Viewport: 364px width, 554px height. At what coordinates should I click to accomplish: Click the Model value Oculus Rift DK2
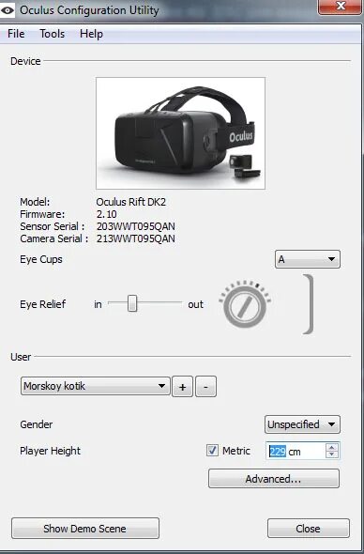point(131,202)
